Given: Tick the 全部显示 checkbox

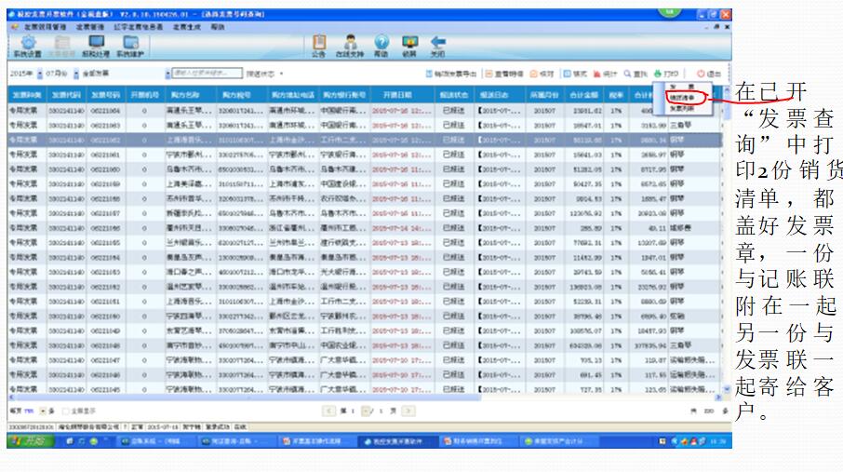Looking at the screenshot, I should (67, 410).
